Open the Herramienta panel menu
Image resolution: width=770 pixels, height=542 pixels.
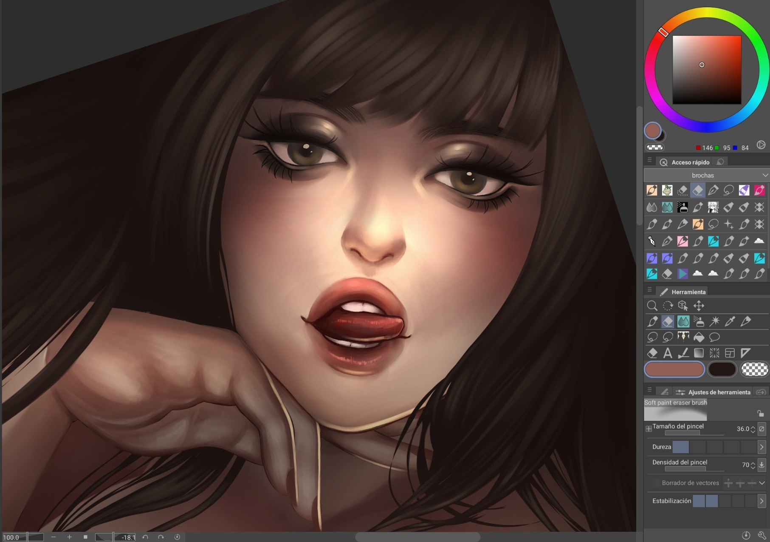click(x=649, y=290)
